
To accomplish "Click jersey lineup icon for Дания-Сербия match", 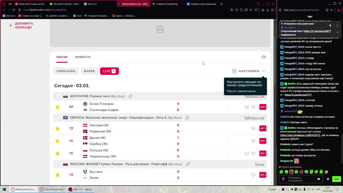I will tap(253, 141).
